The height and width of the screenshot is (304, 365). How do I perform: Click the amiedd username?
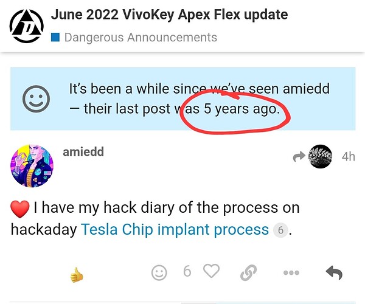(x=83, y=152)
